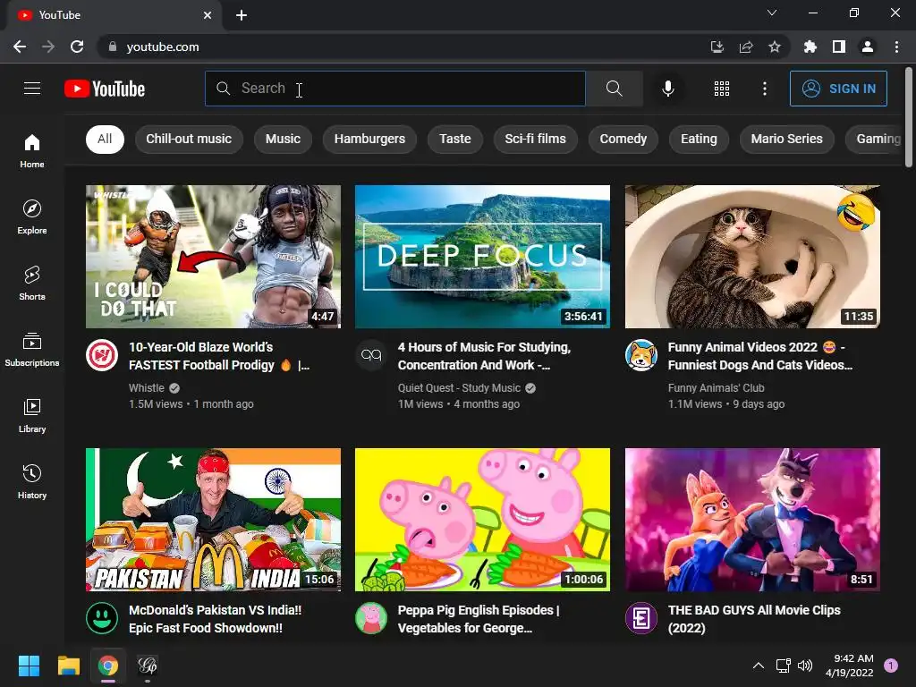
Task: Click the SIGN IN button
Action: pyautogui.click(x=838, y=89)
